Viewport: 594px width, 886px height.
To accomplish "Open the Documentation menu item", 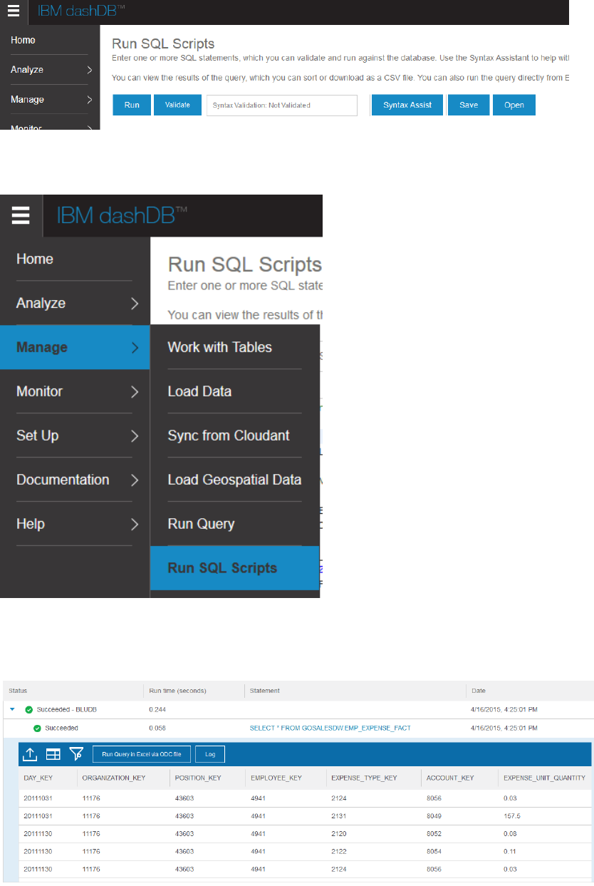I will click(x=63, y=480).
